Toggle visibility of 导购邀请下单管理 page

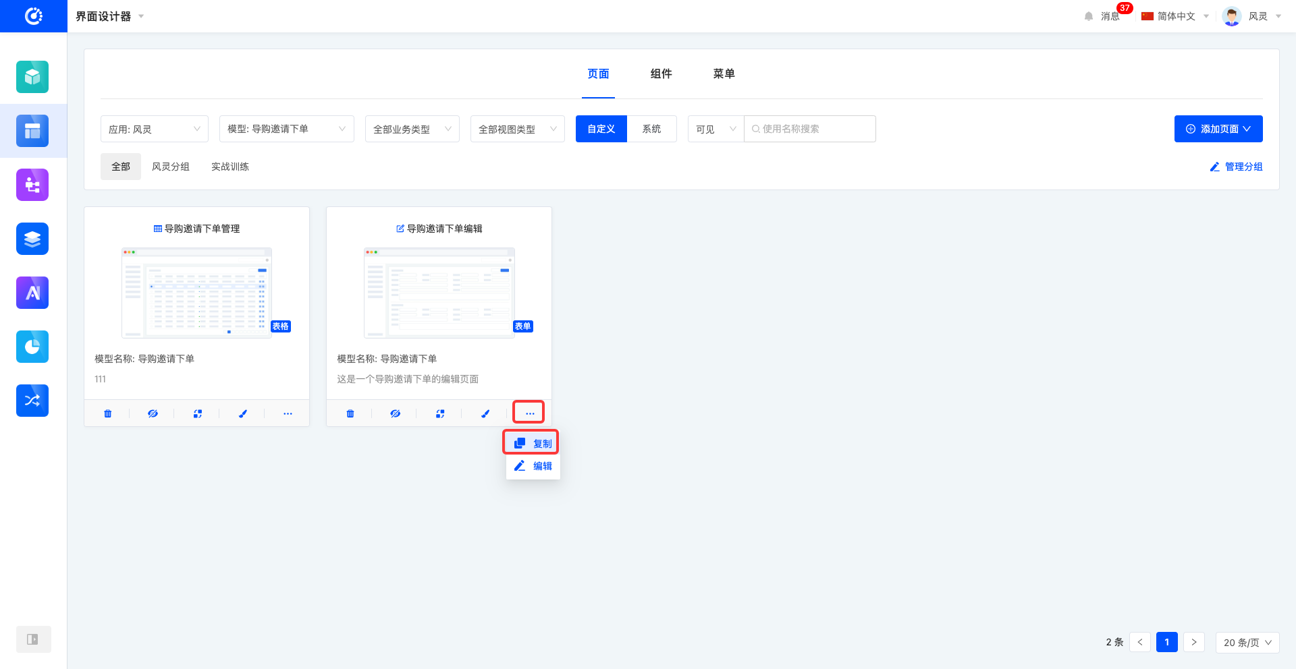153,413
